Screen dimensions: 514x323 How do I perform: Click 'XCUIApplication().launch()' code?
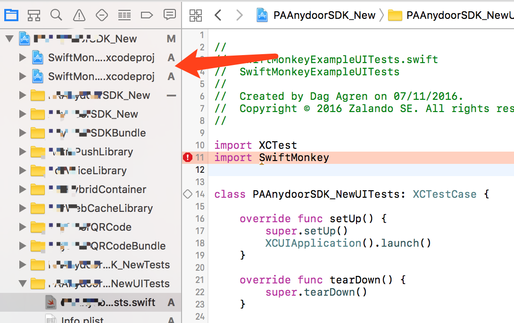coord(348,243)
